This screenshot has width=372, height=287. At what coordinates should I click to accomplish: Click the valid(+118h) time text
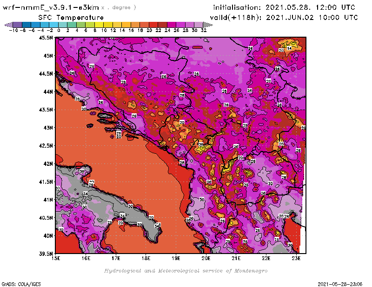tap(284, 18)
